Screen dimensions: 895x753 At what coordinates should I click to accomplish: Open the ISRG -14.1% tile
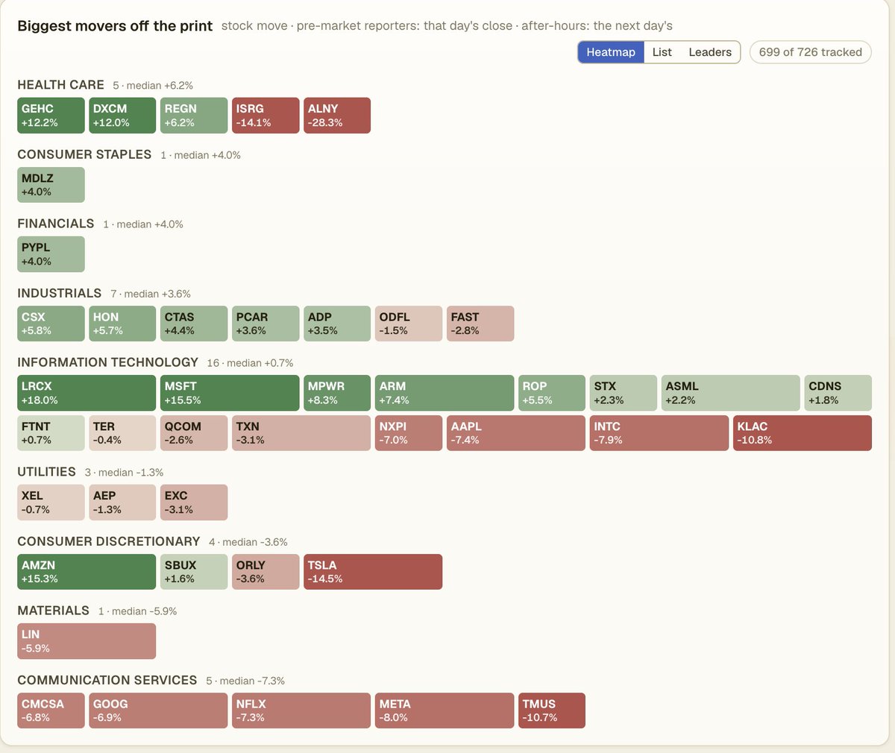[x=266, y=116]
